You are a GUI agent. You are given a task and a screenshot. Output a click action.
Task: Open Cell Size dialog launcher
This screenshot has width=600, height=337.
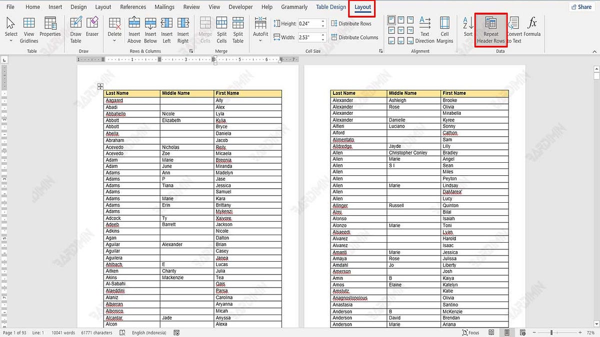[x=381, y=51]
